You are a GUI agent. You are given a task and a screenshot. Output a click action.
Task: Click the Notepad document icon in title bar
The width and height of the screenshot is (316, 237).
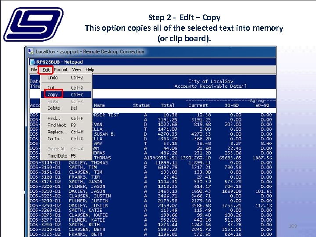pos(32,62)
